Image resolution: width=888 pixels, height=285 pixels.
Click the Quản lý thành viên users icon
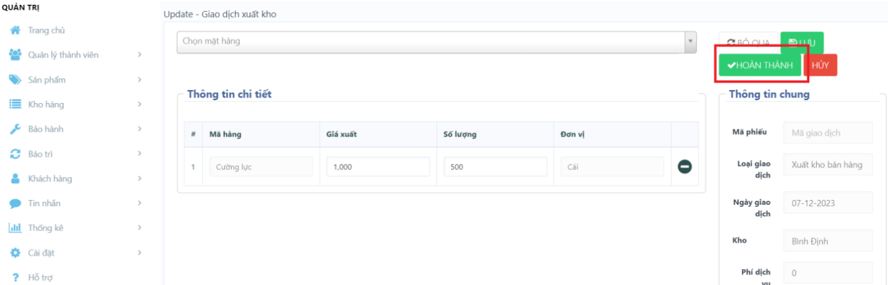(x=15, y=55)
